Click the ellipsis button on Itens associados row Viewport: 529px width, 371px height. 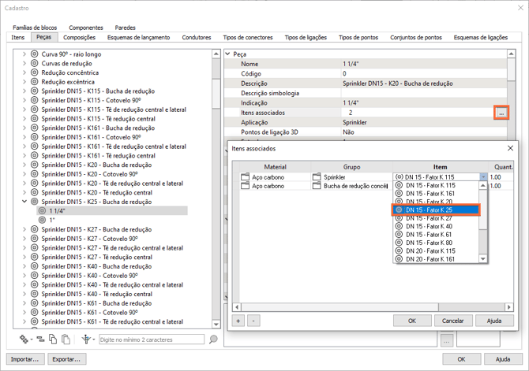pyautogui.click(x=501, y=113)
